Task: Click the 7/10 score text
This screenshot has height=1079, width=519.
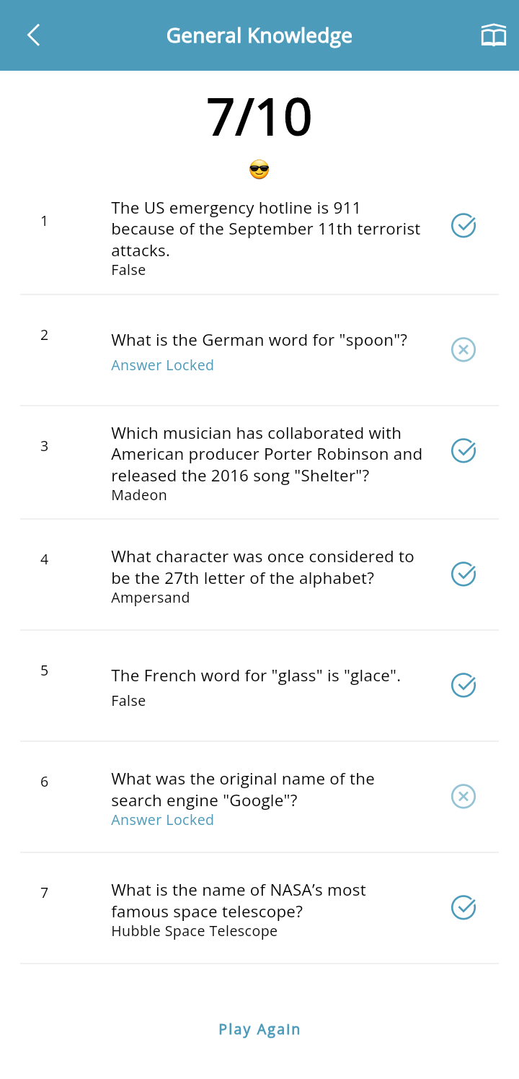Action: [259, 118]
